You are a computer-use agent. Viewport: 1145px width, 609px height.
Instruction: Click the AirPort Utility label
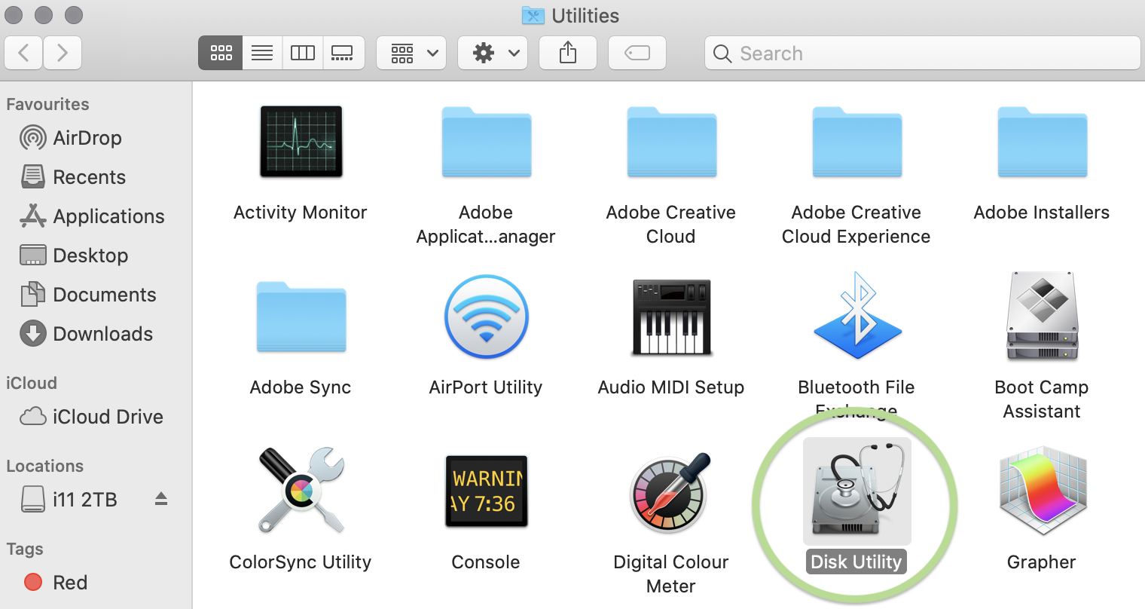point(486,387)
